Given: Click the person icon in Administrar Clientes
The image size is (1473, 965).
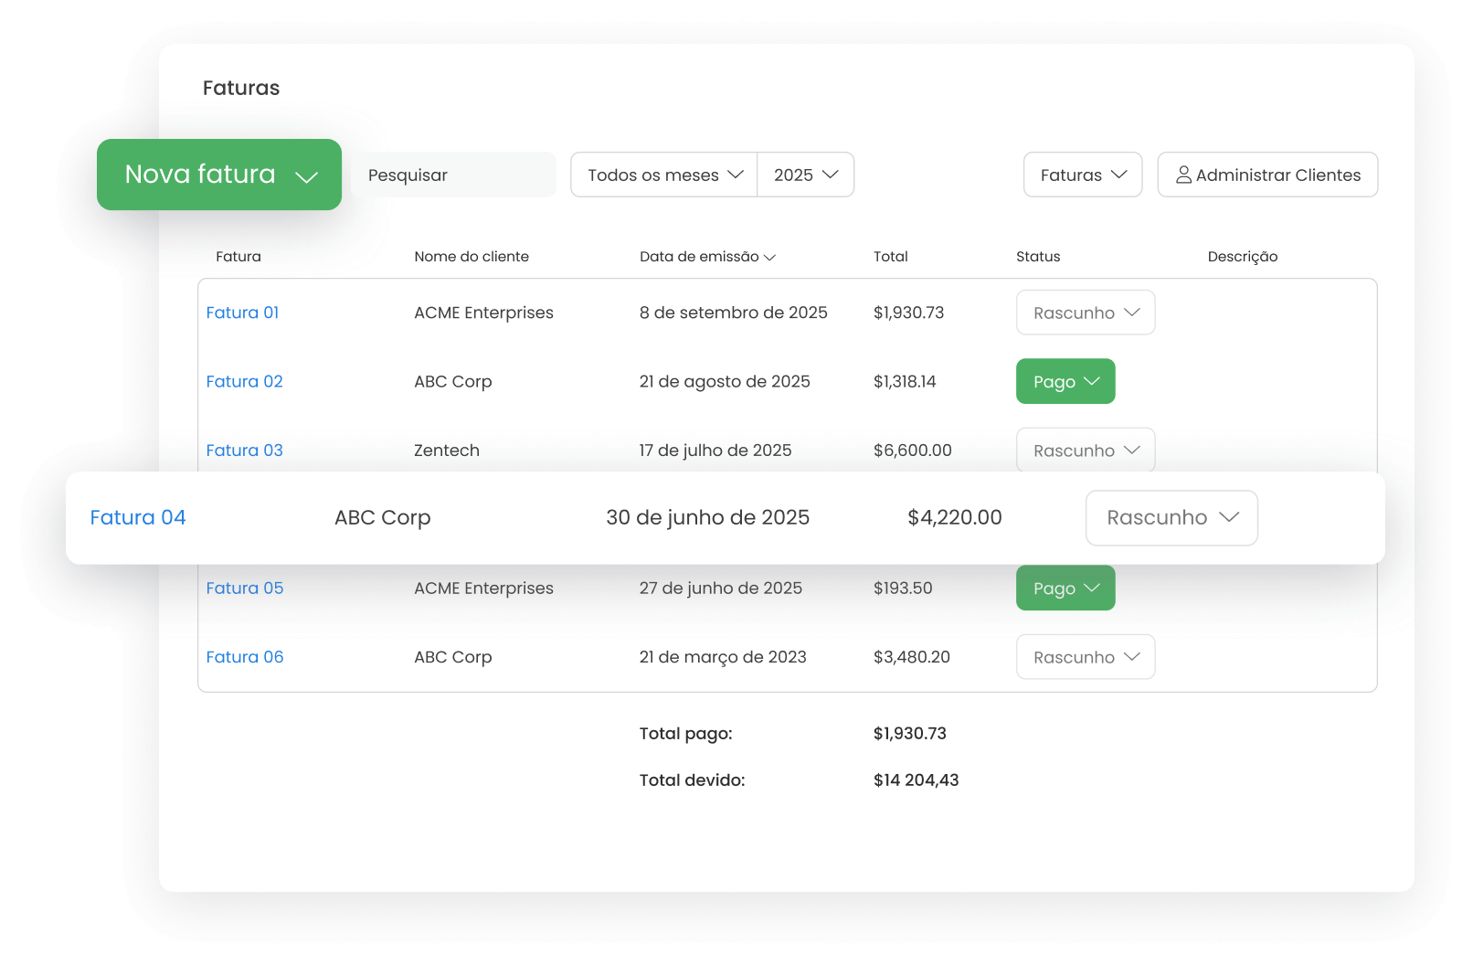Looking at the screenshot, I should [1183, 175].
